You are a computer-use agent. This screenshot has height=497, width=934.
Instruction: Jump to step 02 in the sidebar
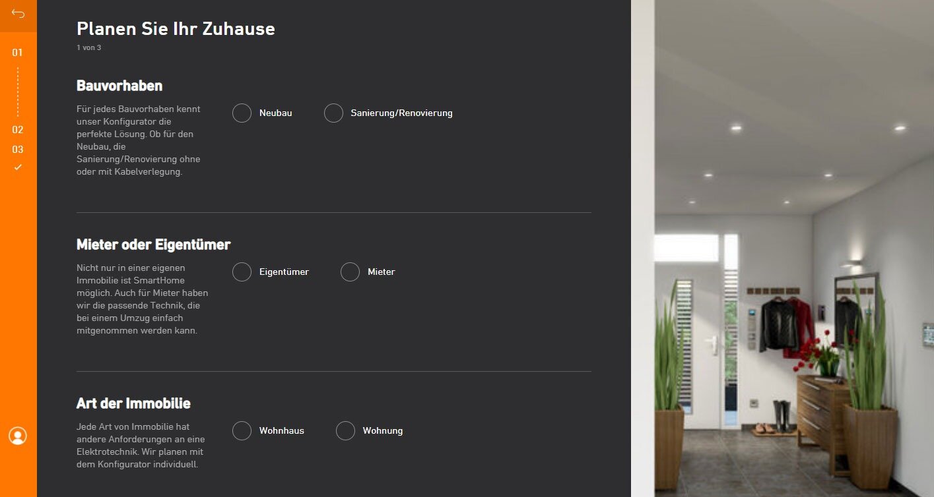point(18,130)
